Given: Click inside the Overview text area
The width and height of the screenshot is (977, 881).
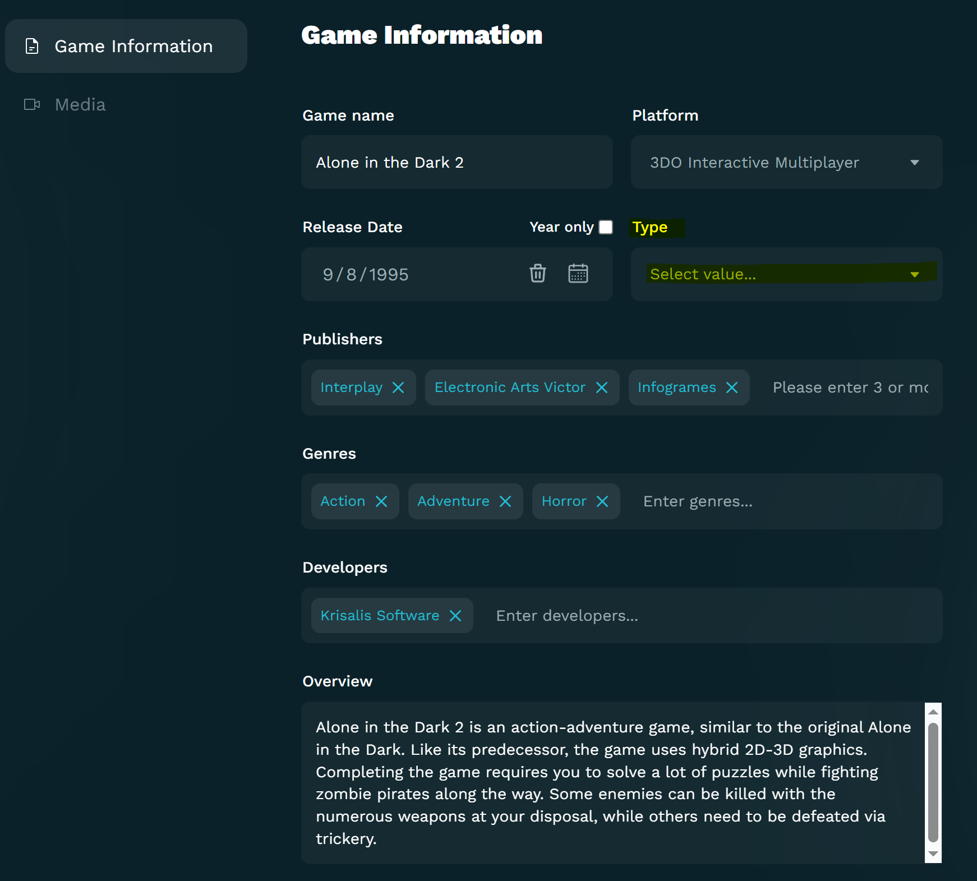Looking at the screenshot, I should [x=614, y=783].
